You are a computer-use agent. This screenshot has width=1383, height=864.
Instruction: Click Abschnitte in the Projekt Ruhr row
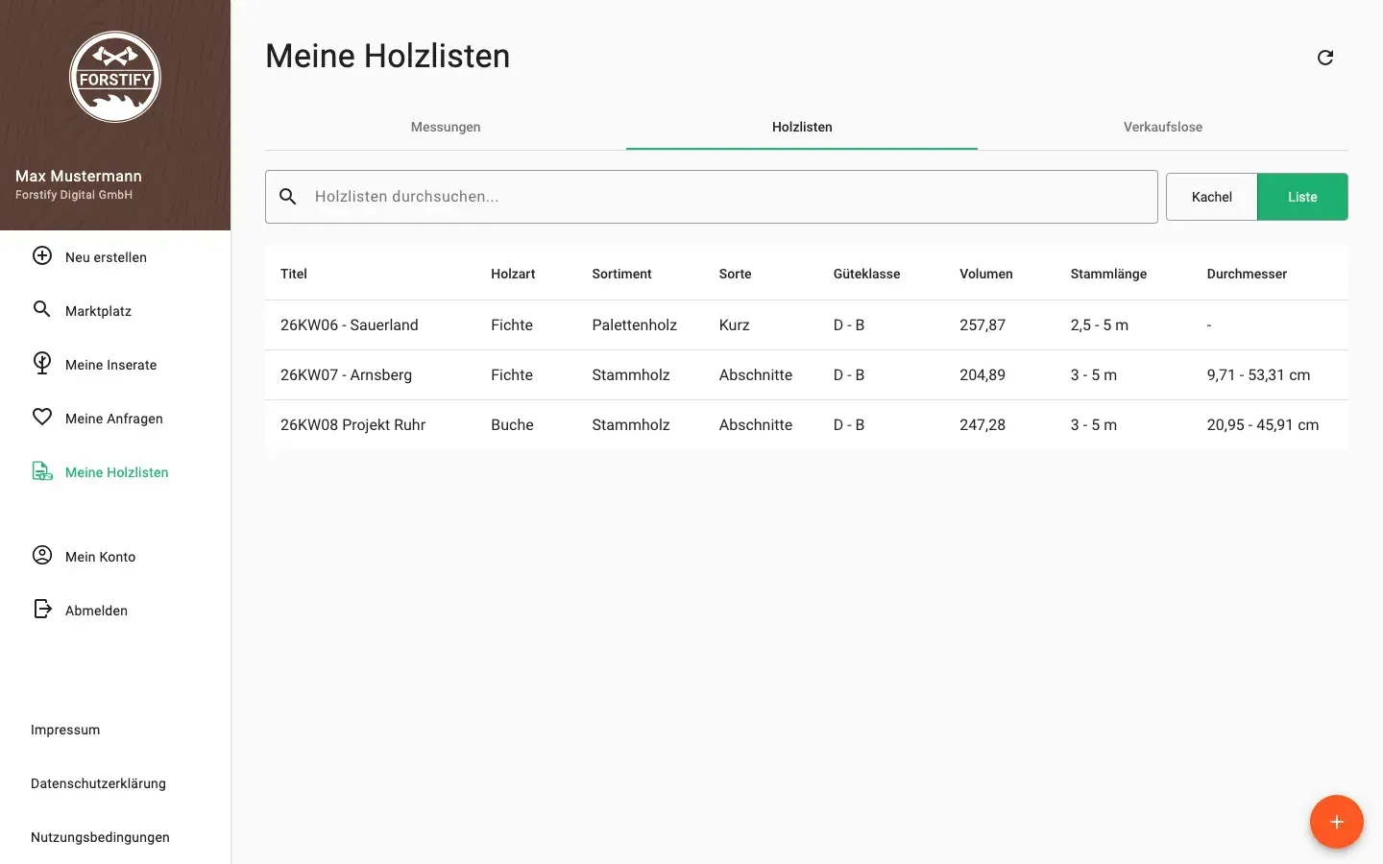(x=756, y=424)
